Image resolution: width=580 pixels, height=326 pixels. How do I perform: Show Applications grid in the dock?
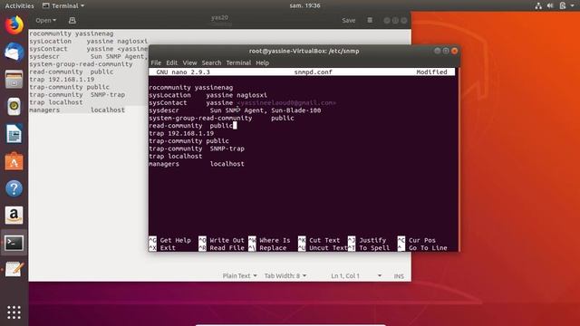pos(14,312)
